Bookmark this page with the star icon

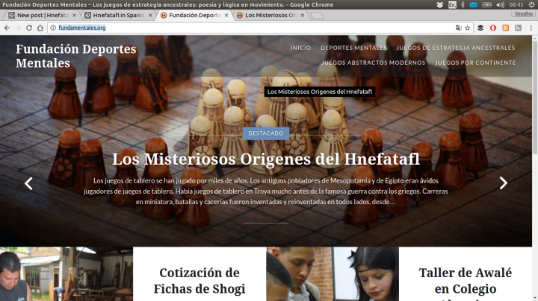tap(467, 28)
